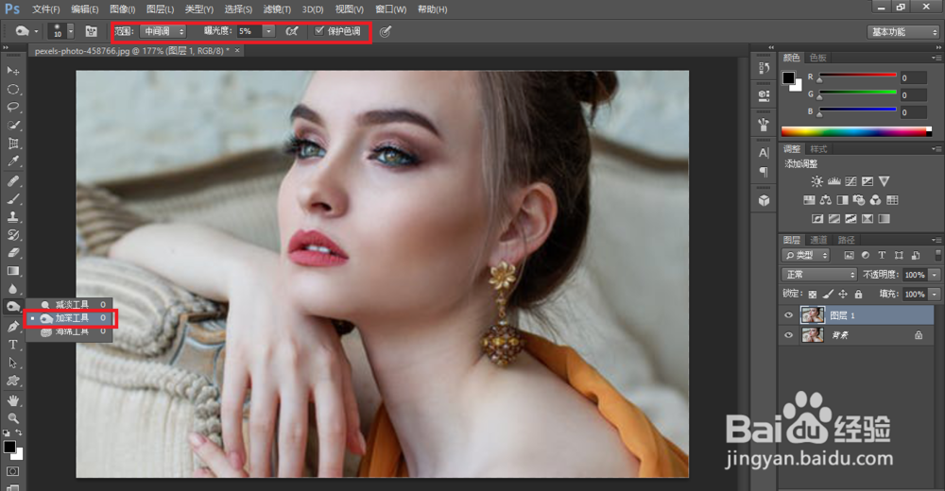Image resolution: width=945 pixels, height=491 pixels.
Task: Open the layer filter 类型 dropdown
Action: [x=806, y=256]
